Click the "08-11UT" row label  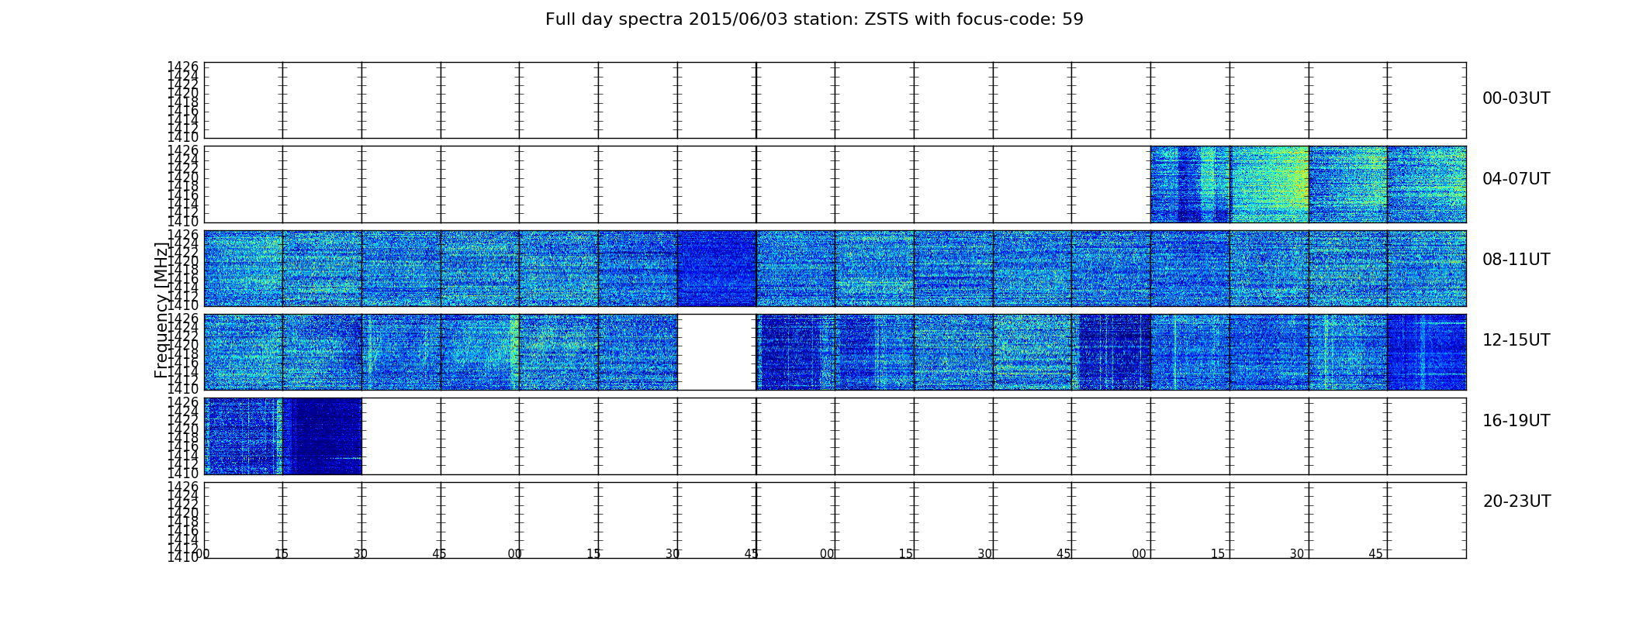pos(1517,260)
